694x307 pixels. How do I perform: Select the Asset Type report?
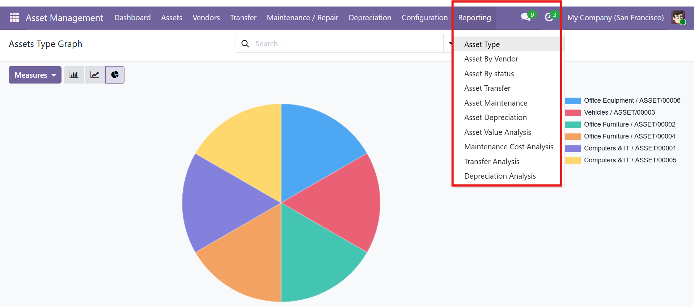(508, 44)
